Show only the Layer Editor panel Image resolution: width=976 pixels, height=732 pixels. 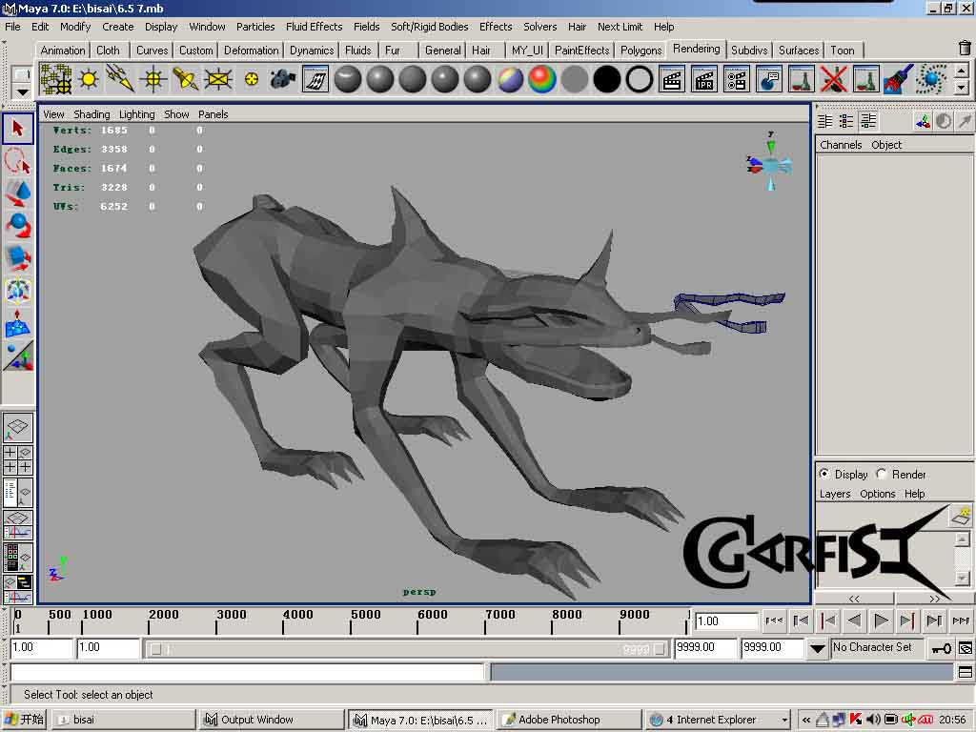coord(846,121)
